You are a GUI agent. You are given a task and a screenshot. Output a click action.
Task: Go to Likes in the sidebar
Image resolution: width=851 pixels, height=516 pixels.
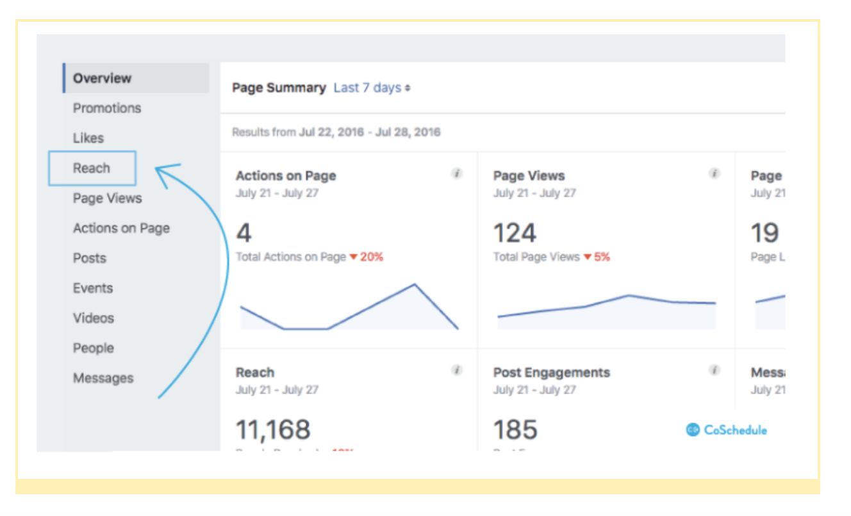(88, 138)
